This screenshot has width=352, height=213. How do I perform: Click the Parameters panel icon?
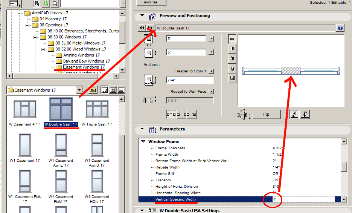click(152, 130)
